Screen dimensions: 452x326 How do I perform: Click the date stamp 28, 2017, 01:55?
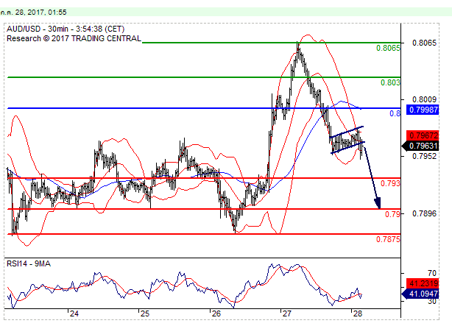coord(41,12)
